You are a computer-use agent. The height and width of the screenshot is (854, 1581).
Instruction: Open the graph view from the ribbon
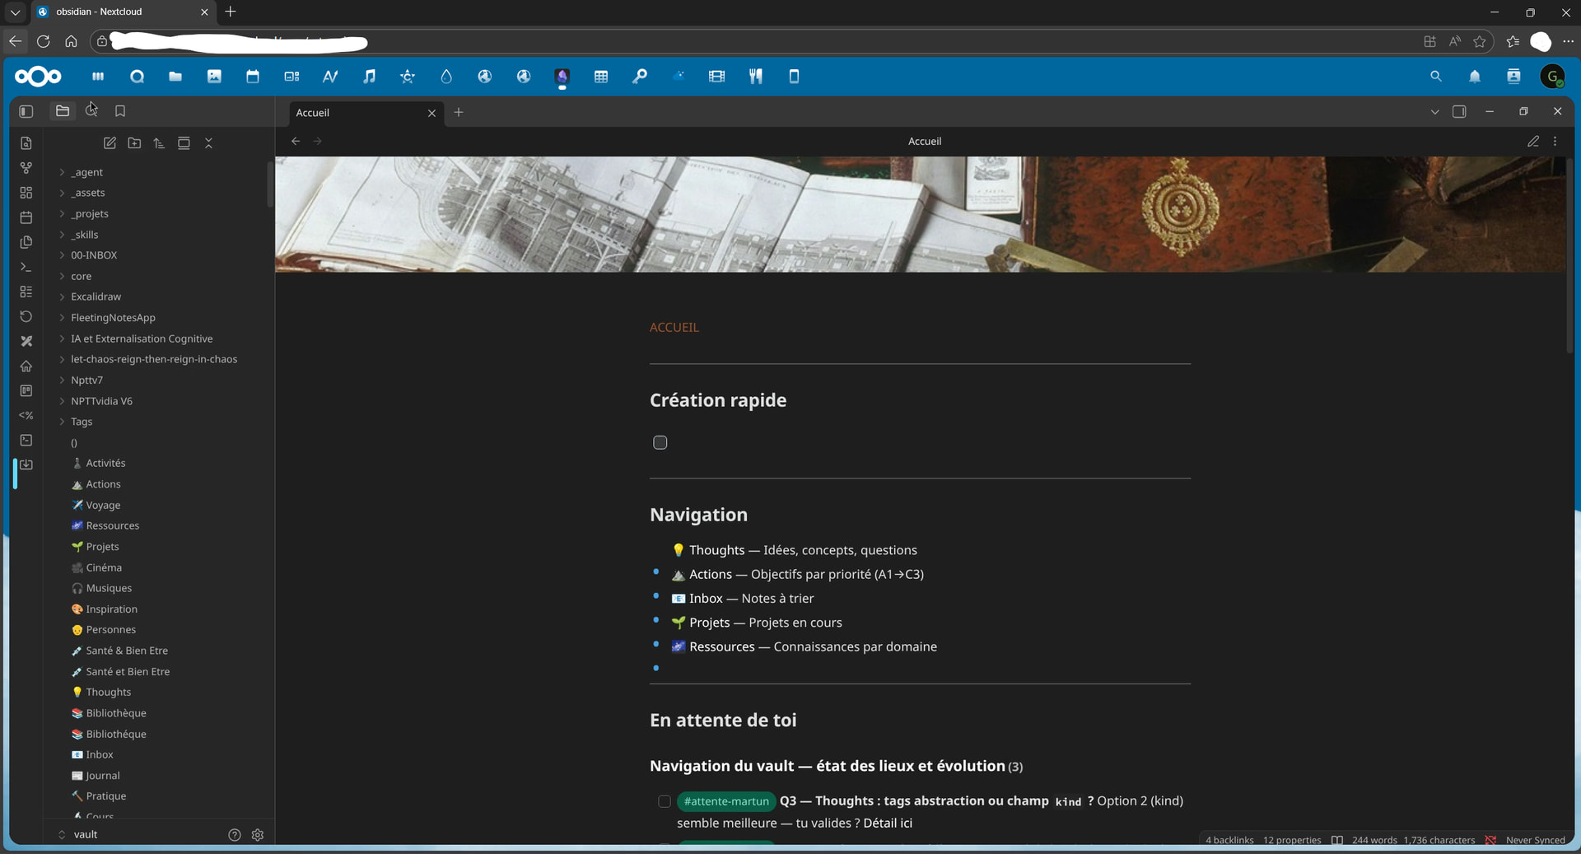click(x=26, y=168)
